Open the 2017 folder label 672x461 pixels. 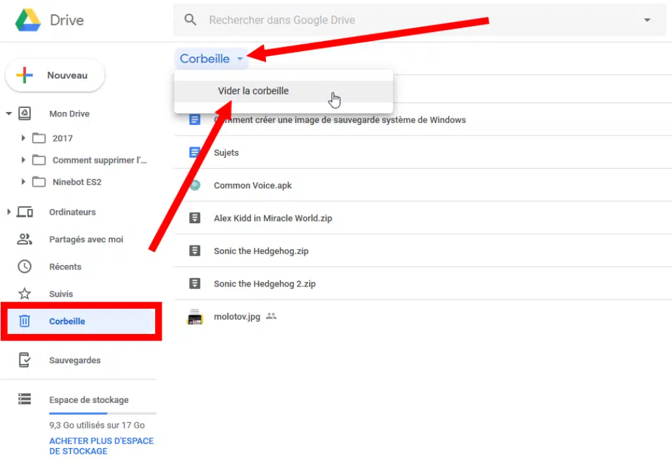coord(63,138)
